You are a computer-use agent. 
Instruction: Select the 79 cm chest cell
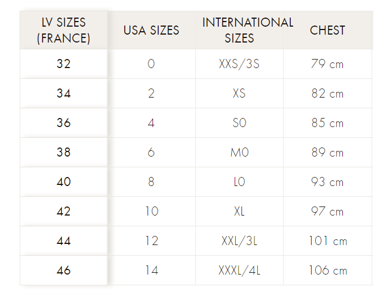328,64
